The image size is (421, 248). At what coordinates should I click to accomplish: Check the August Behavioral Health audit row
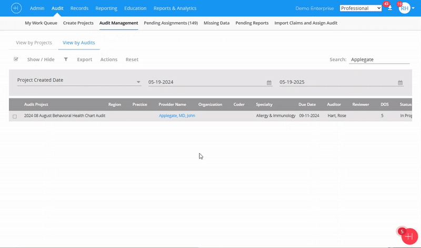(15, 116)
